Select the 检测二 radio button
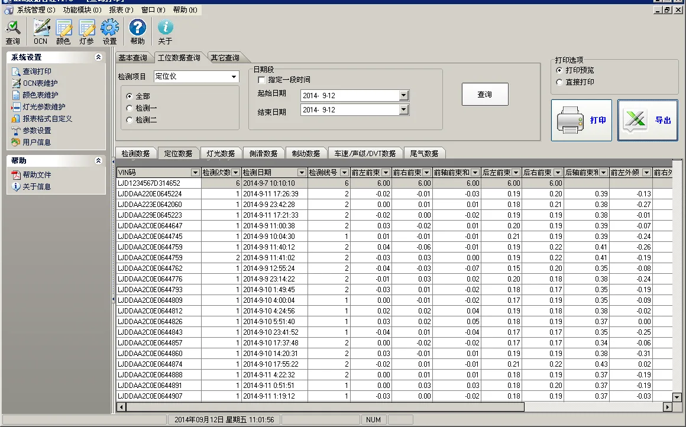The width and height of the screenshot is (686, 427). coord(129,120)
